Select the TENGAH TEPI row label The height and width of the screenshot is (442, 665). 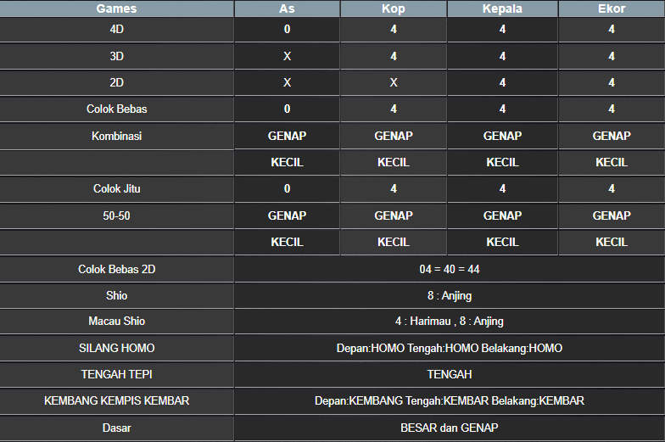pyautogui.click(x=117, y=375)
